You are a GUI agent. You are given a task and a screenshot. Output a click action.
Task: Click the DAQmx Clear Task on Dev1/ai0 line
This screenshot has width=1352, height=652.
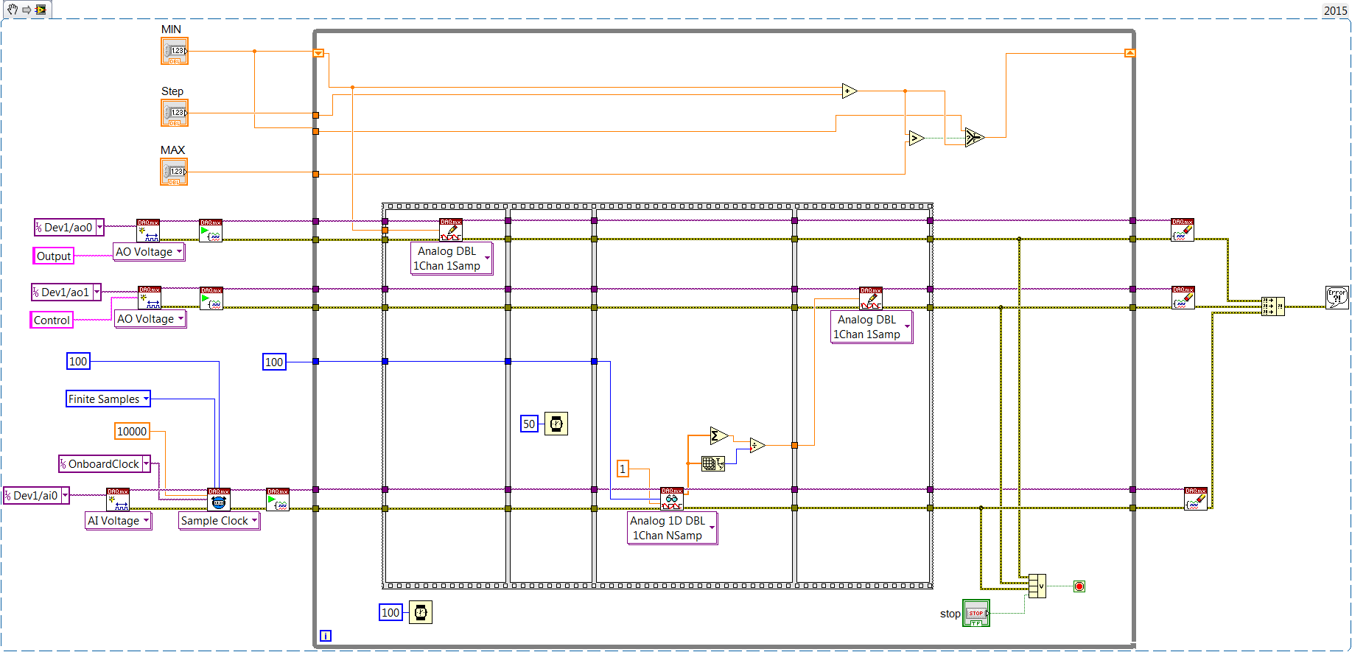tap(1196, 499)
